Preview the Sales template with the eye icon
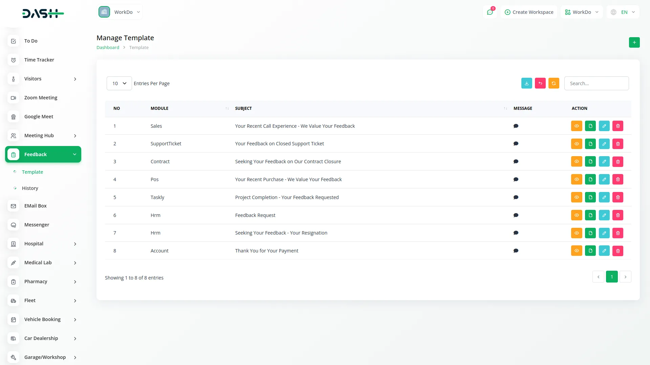This screenshot has width=650, height=365. [577, 126]
